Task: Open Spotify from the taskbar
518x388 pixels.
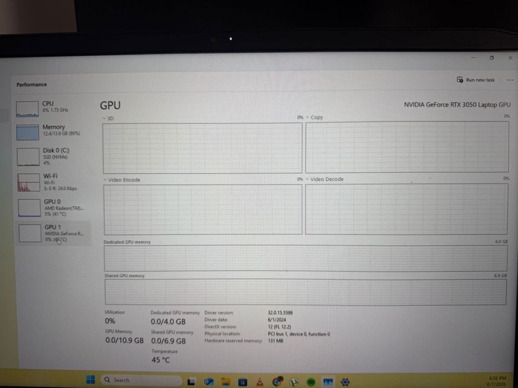Action: pos(310,382)
